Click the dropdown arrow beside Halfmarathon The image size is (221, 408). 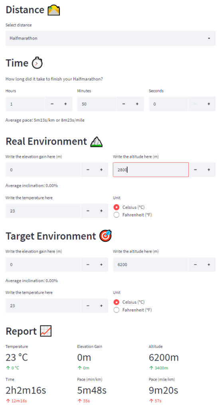[x=209, y=39]
